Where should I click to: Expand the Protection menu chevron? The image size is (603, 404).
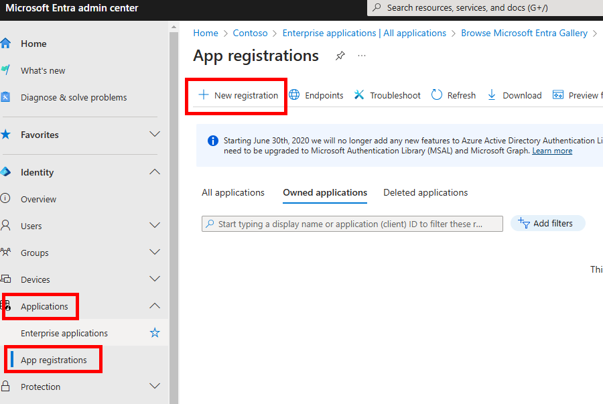(x=155, y=386)
